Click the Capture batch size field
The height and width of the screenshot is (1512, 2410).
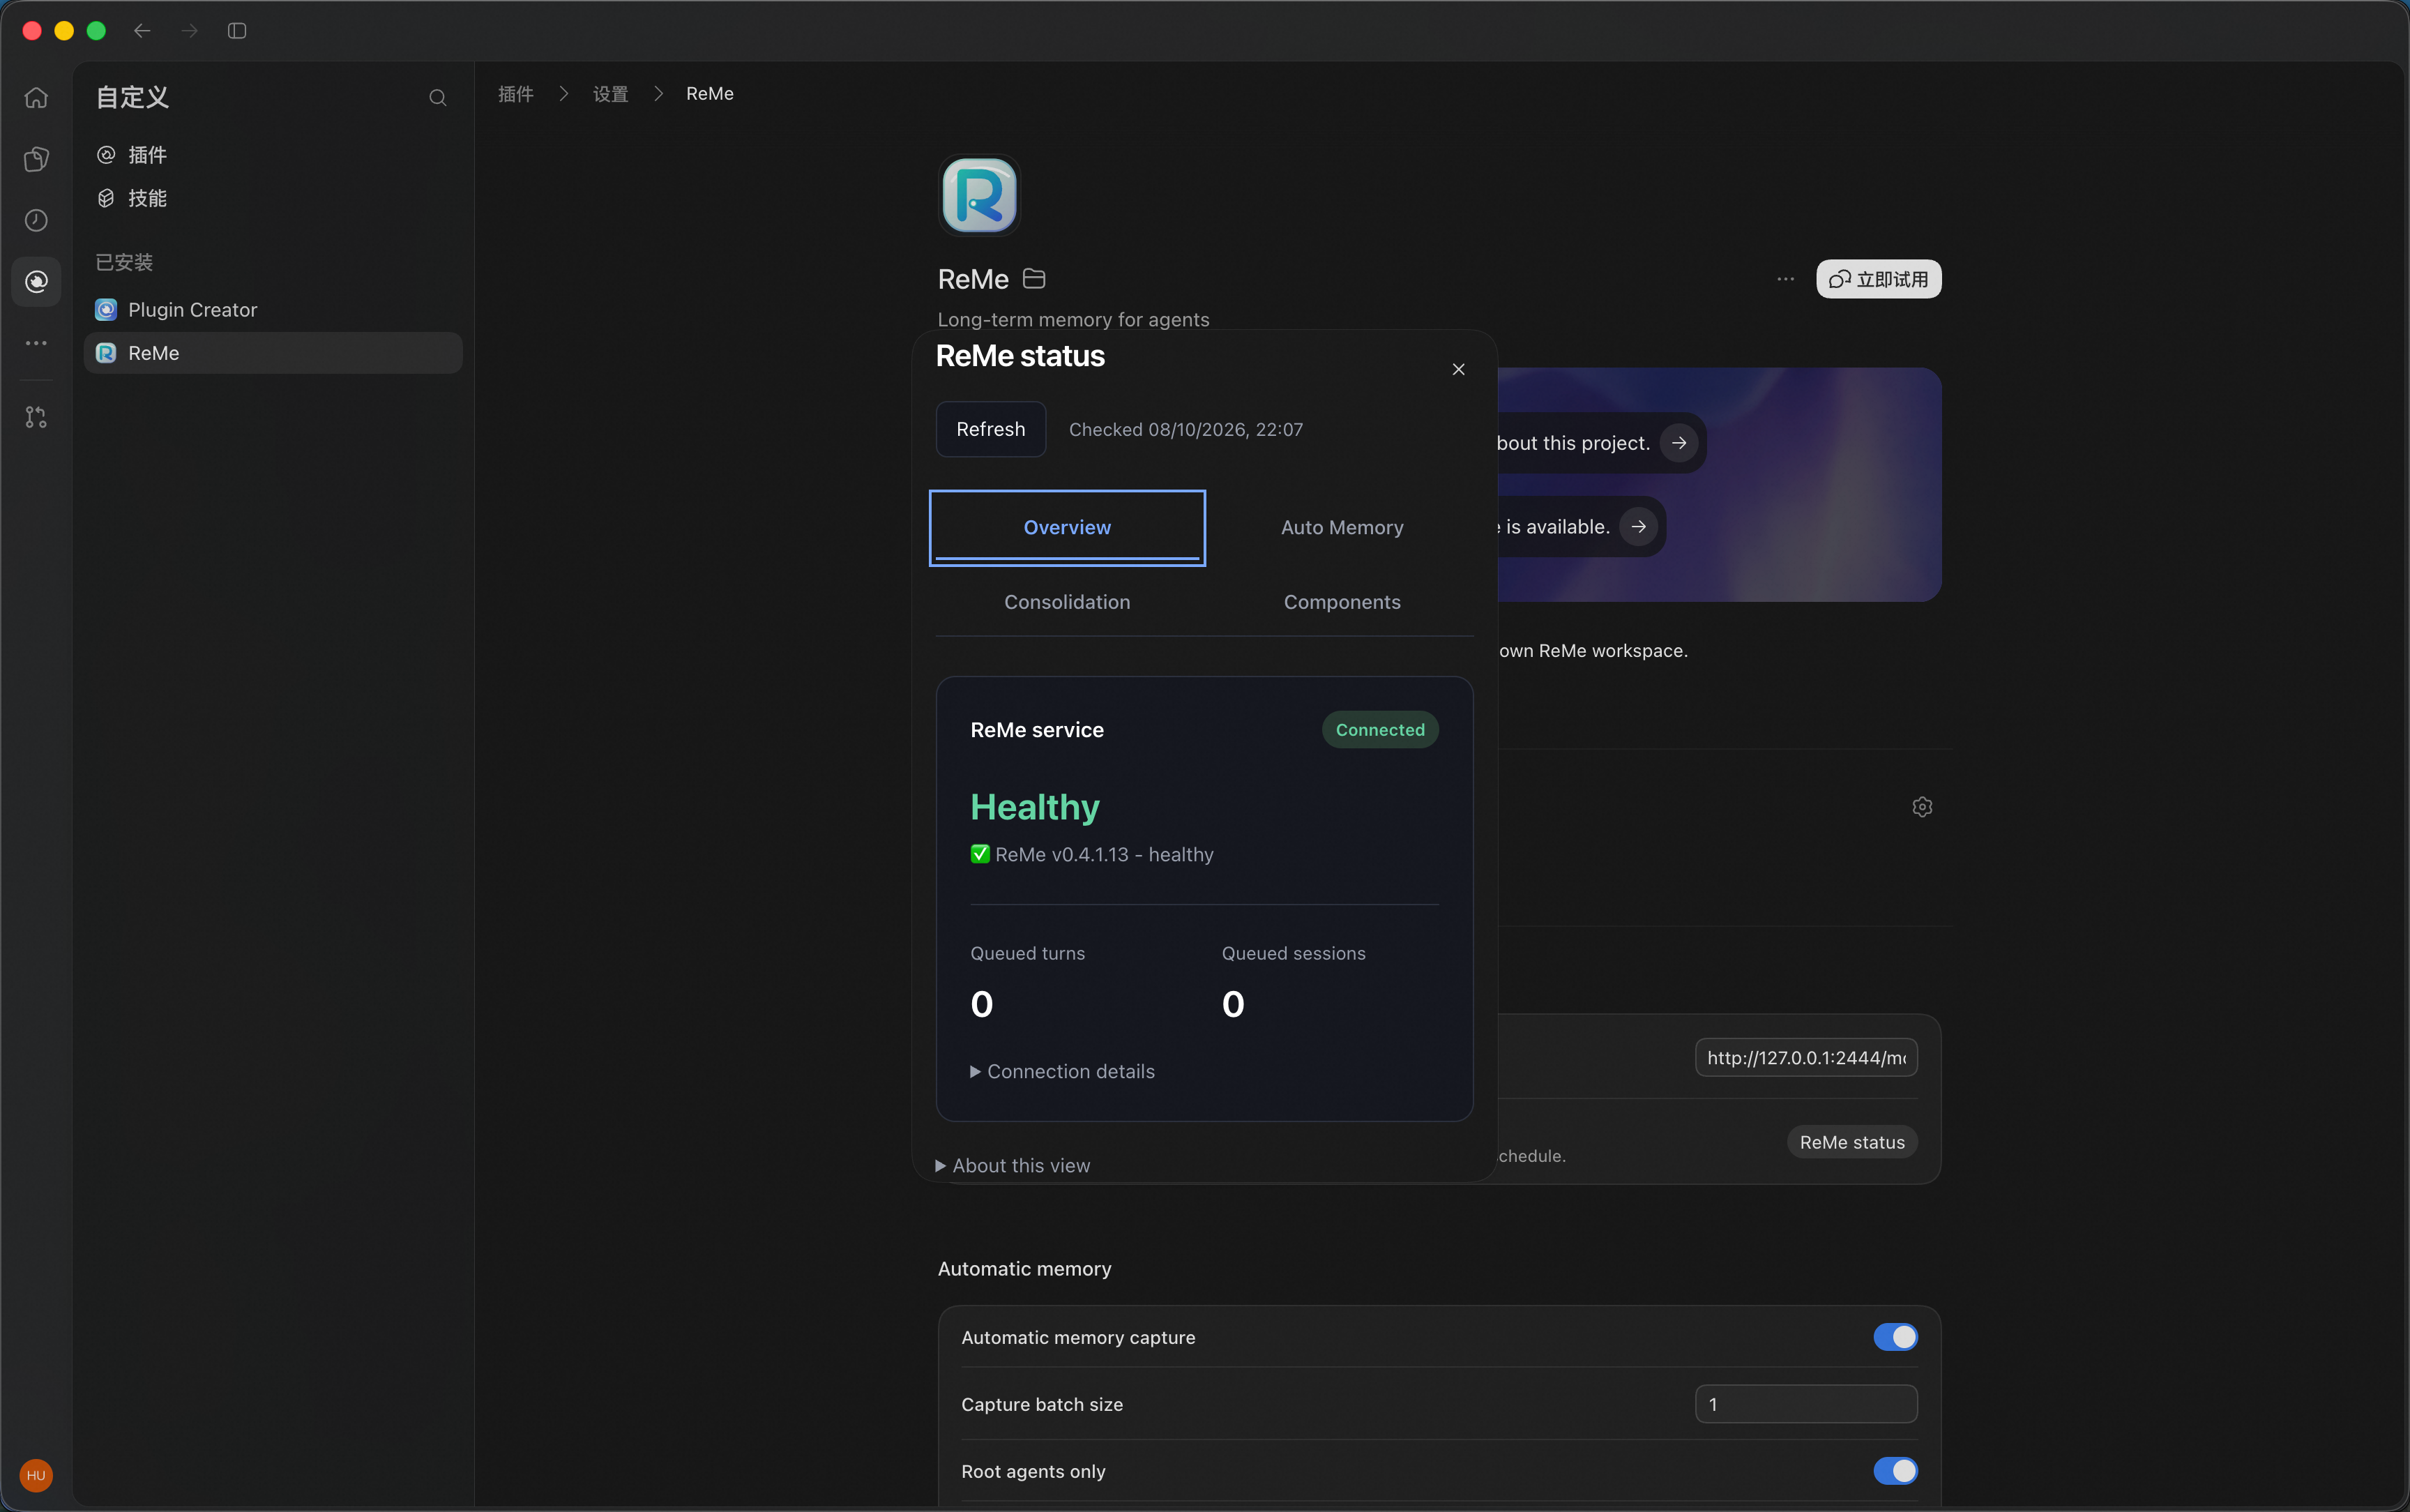coord(1805,1404)
